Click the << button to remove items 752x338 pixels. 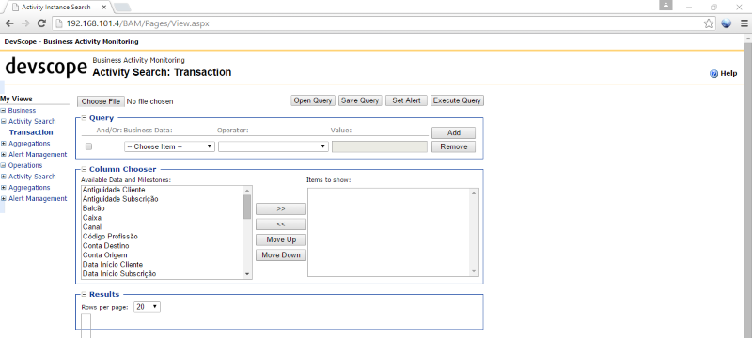coord(281,224)
